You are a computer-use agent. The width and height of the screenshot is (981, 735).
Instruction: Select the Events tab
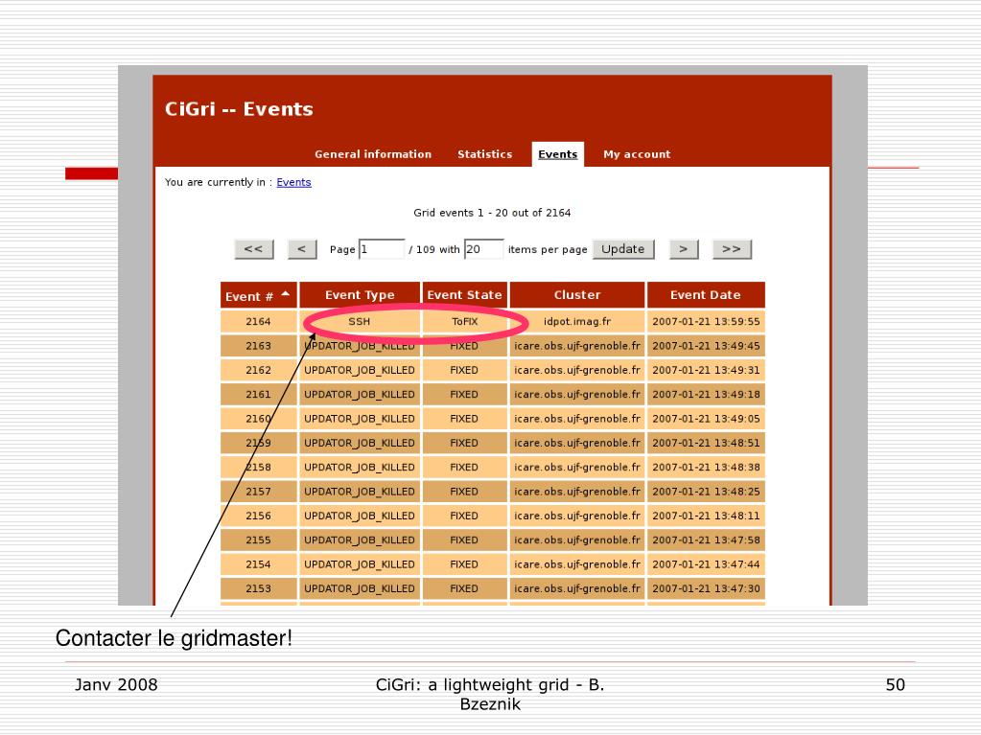click(557, 154)
